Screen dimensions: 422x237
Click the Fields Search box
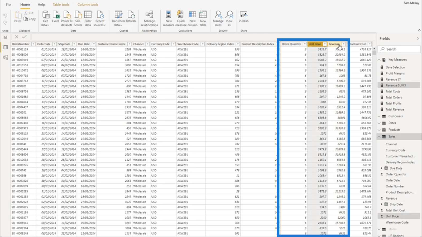[399, 49]
